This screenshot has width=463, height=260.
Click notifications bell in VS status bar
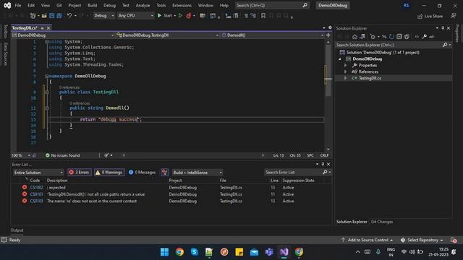pyautogui.click(x=454, y=240)
